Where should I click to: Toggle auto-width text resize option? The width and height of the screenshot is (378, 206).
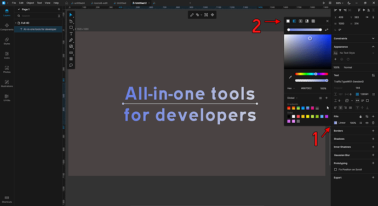pyautogui.click(x=358, y=101)
